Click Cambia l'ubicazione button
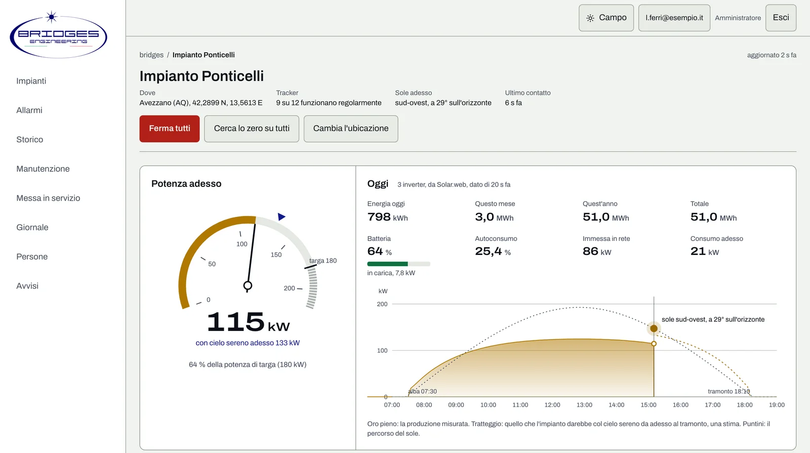Viewport: 810px width, 453px height. [351, 129]
